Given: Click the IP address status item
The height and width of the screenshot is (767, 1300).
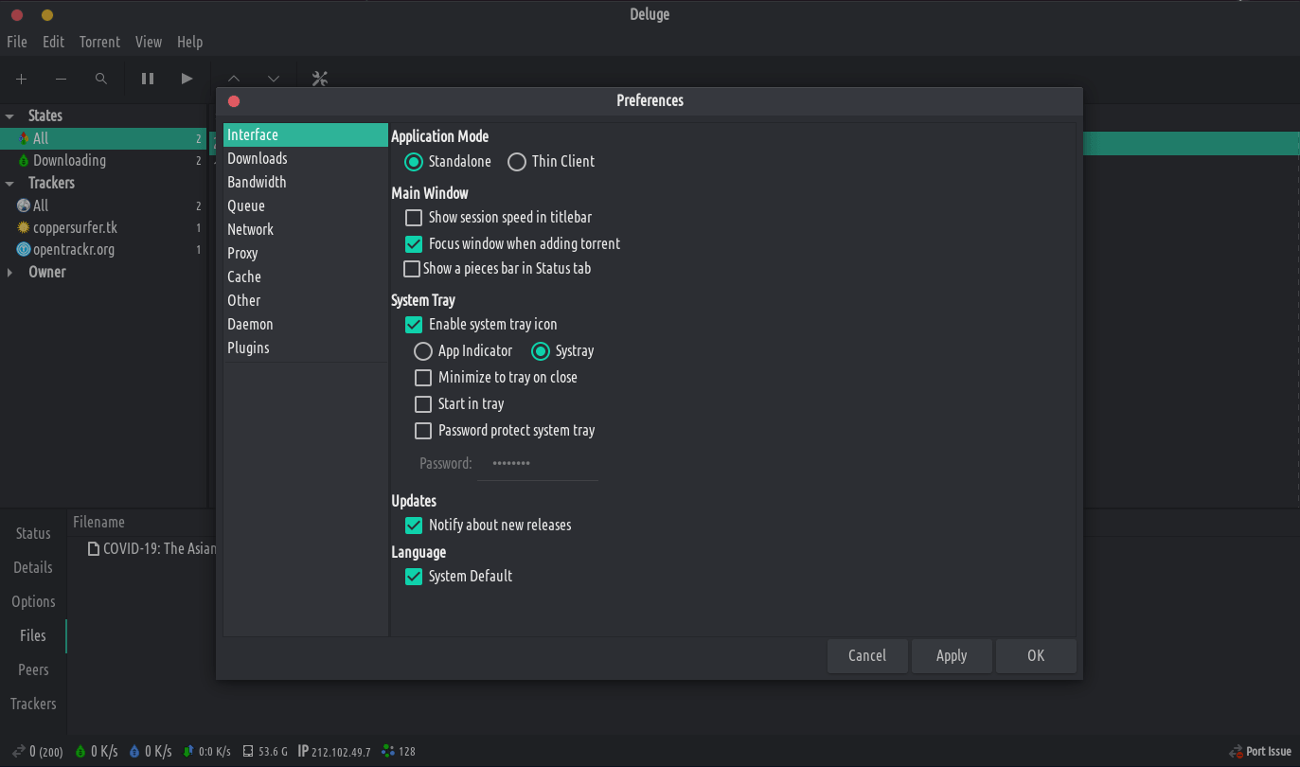Looking at the screenshot, I should tap(334, 751).
